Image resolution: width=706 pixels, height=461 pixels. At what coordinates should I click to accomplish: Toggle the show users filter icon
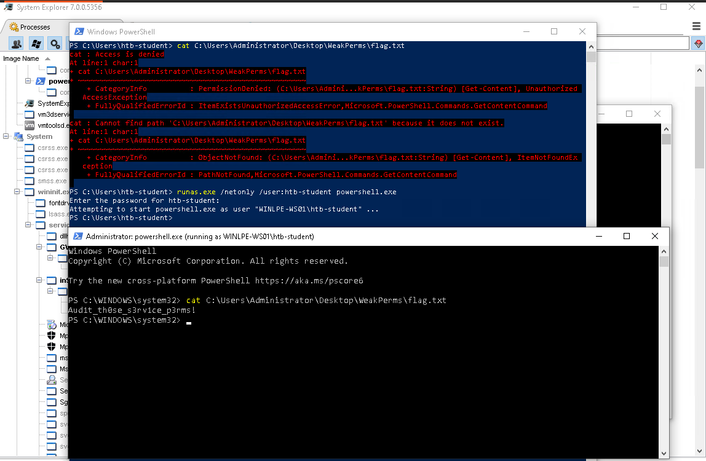[17, 44]
